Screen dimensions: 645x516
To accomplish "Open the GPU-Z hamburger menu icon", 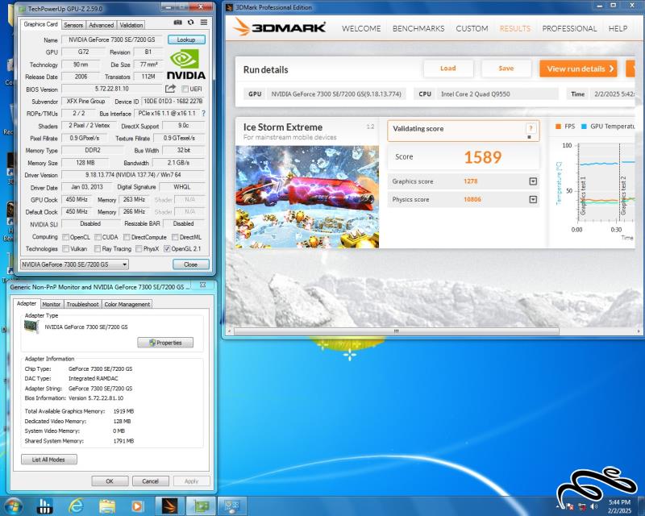I will click(x=204, y=23).
